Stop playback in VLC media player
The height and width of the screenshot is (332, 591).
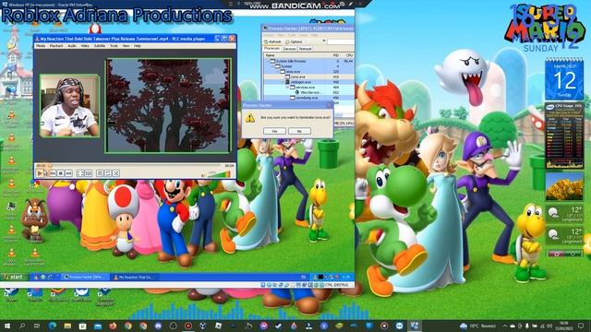61,173
